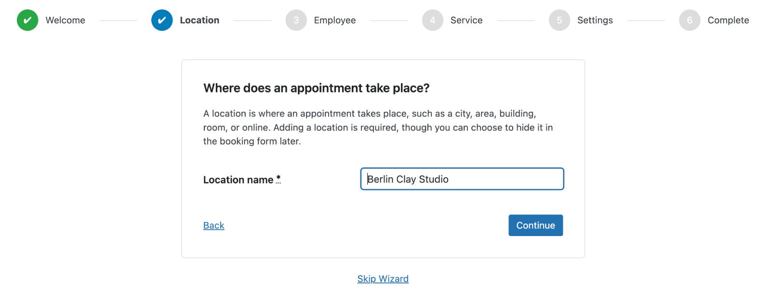Follow the Back link
Image resolution: width=771 pixels, height=290 pixels.
214,225
